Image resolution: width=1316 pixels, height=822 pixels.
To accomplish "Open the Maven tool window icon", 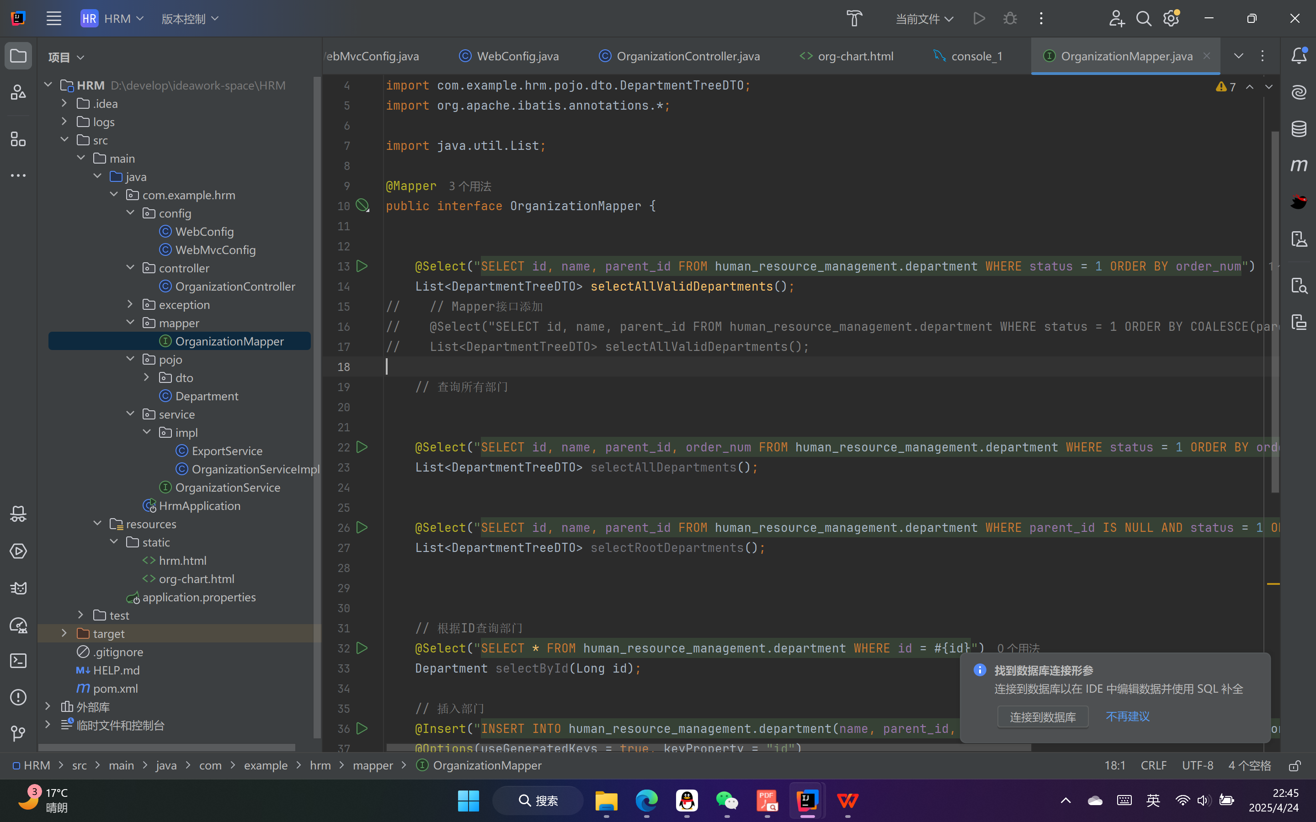I will [x=1299, y=165].
